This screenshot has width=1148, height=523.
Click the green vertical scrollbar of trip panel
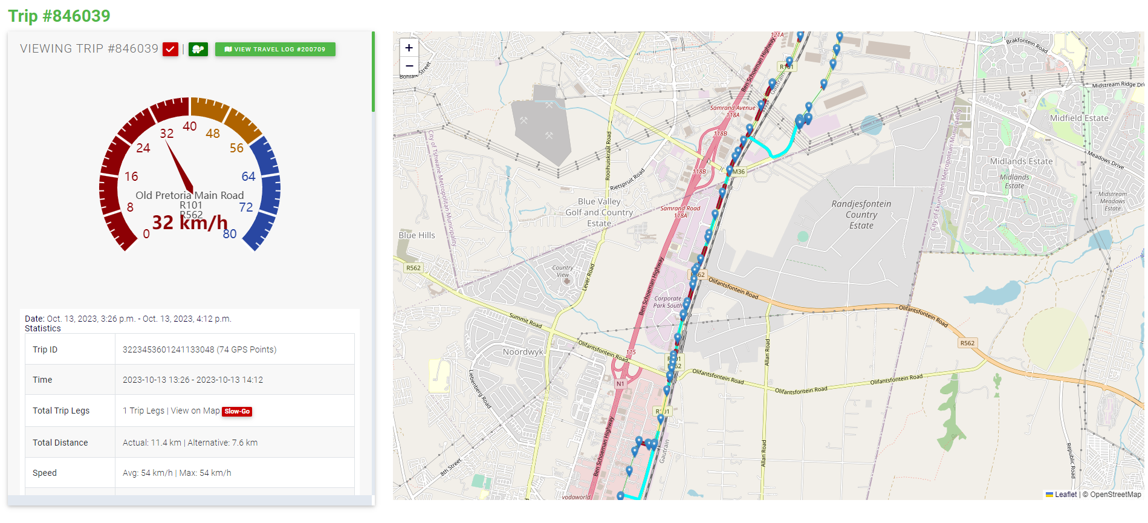coord(373,71)
